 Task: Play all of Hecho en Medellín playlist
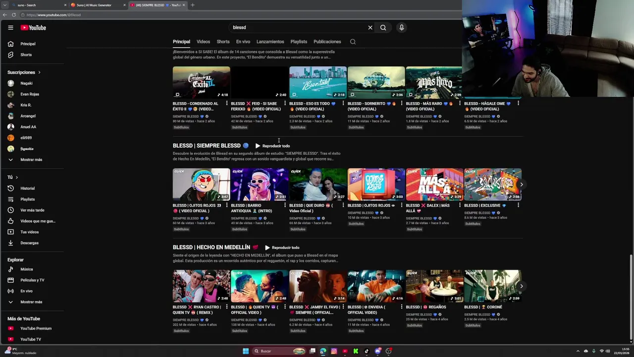(x=282, y=247)
